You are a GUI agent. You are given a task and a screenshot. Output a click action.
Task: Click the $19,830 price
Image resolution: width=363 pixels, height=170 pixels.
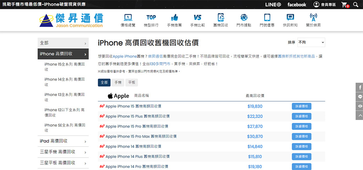click(255, 106)
